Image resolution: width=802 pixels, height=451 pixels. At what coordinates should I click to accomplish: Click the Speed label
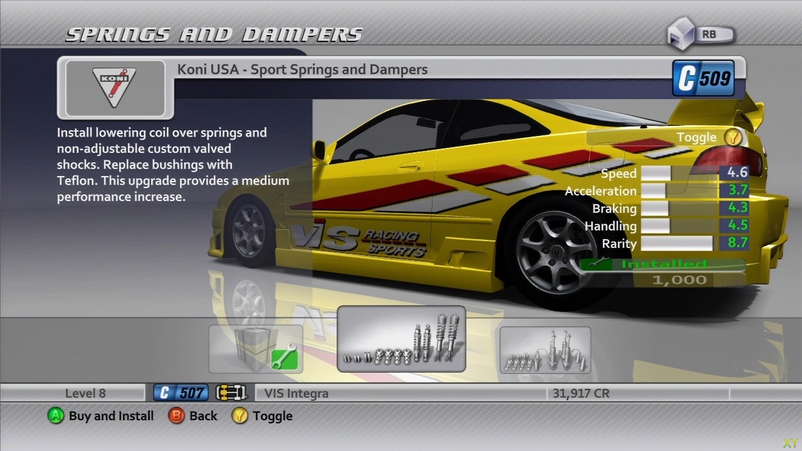(x=618, y=174)
